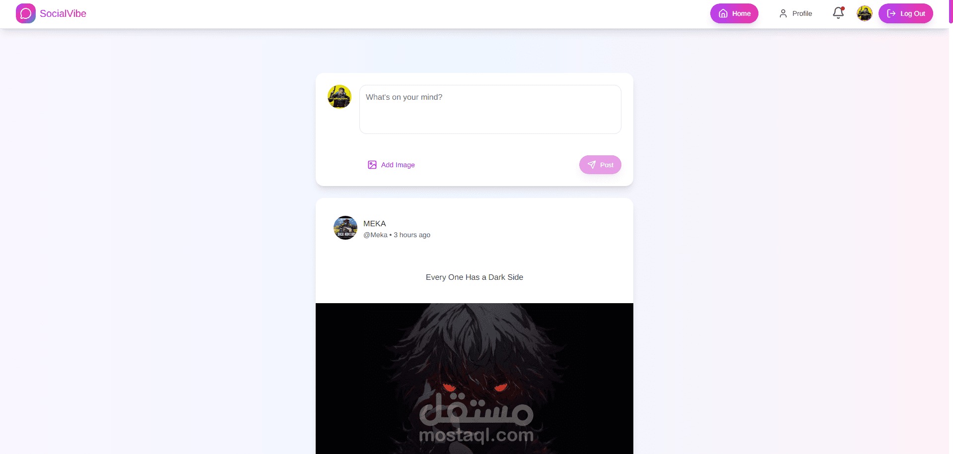953x454 pixels.
Task: Click the paper plane icon in Post button
Action: [x=592, y=165]
